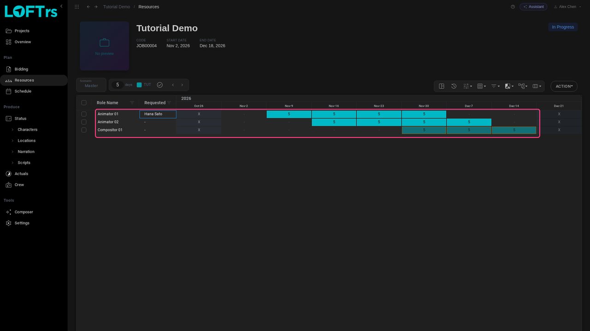Open the color contrast dropdown
Screen dimensions: 590x331
(x=509, y=86)
